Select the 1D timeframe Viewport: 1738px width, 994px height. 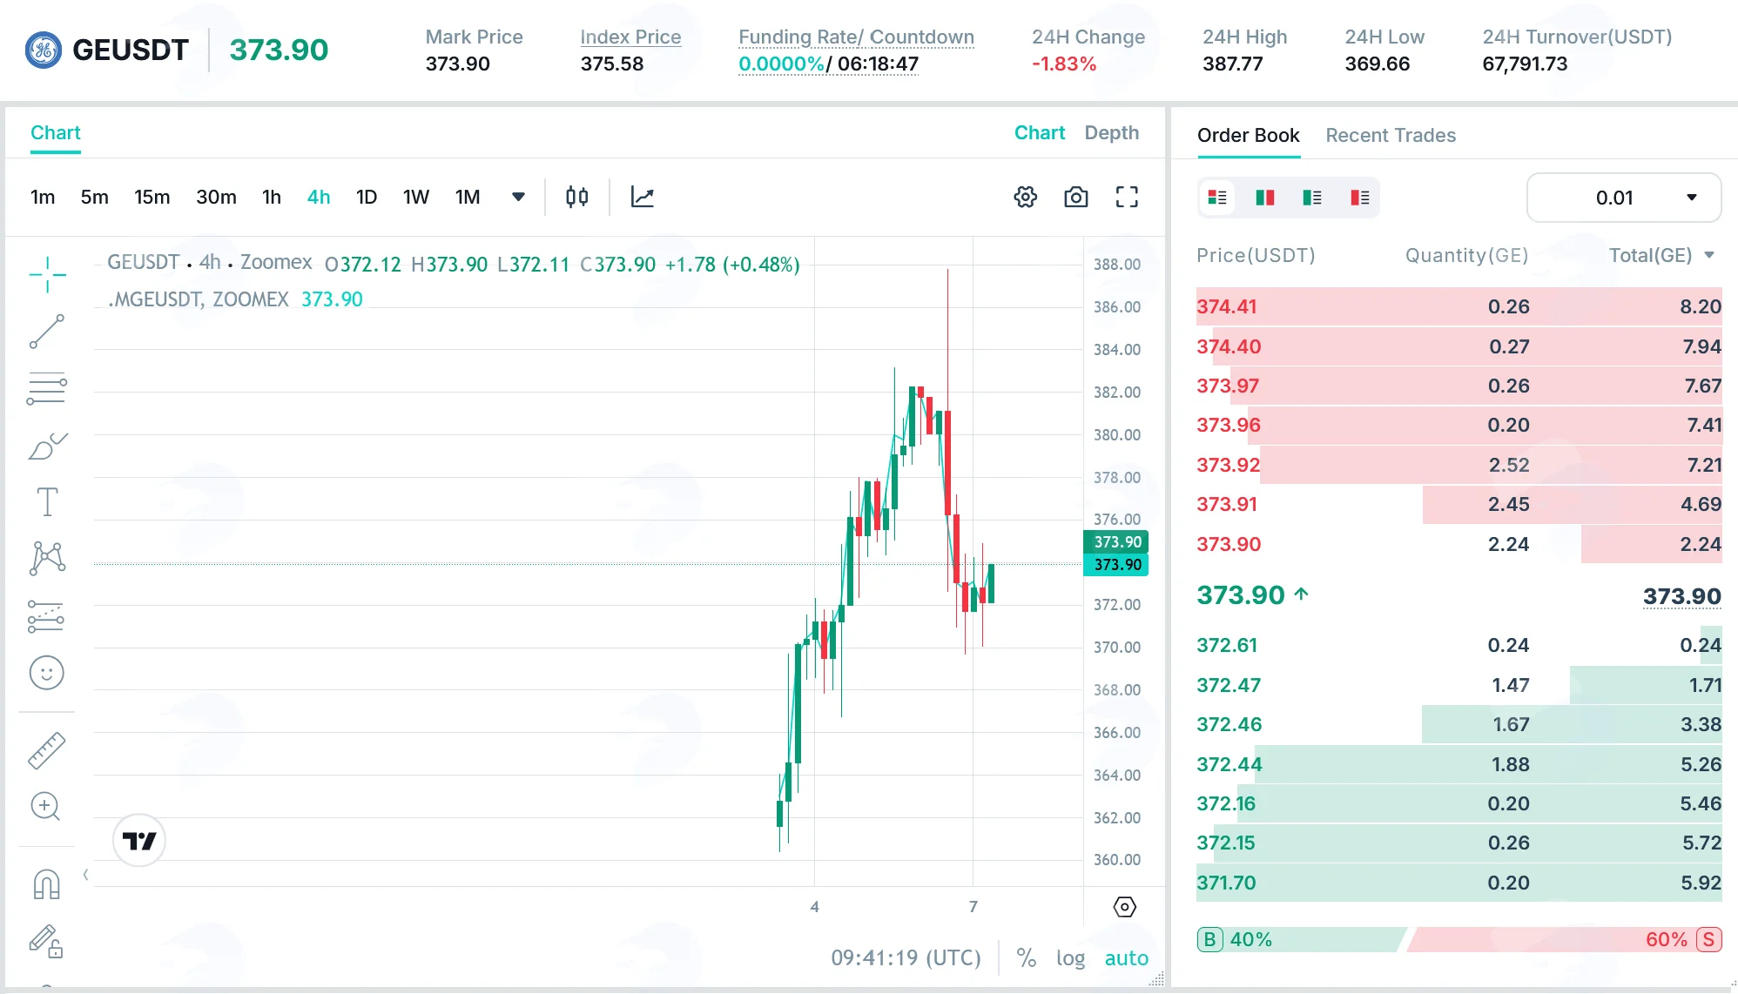click(367, 198)
